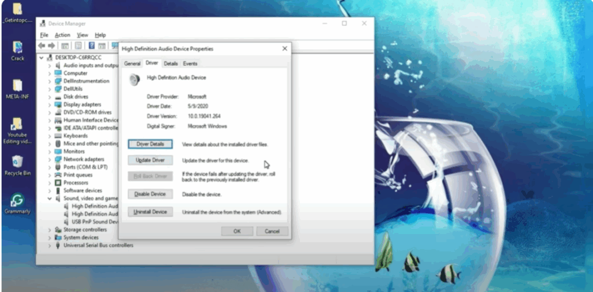
Task: Open the File menu
Action: (x=44, y=35)
